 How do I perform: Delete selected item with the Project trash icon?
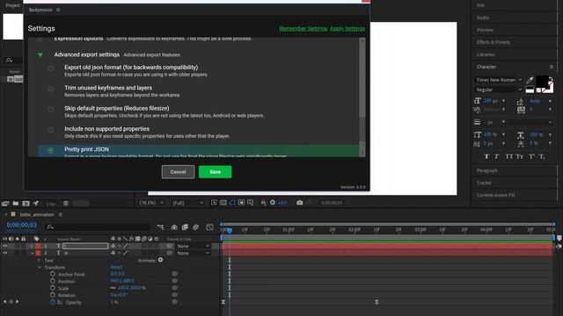(66, 203)
